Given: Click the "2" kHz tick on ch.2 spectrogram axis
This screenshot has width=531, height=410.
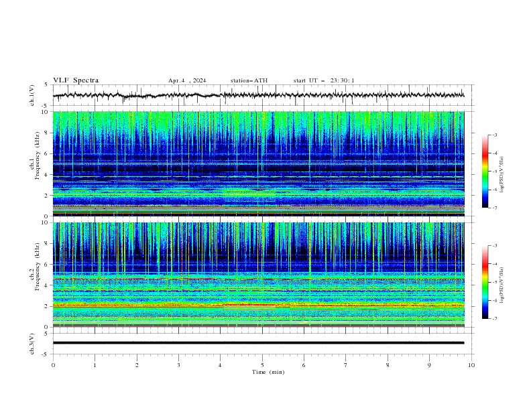Looking at the screenshot, I should pyautogui.click(x=47, y=306).
